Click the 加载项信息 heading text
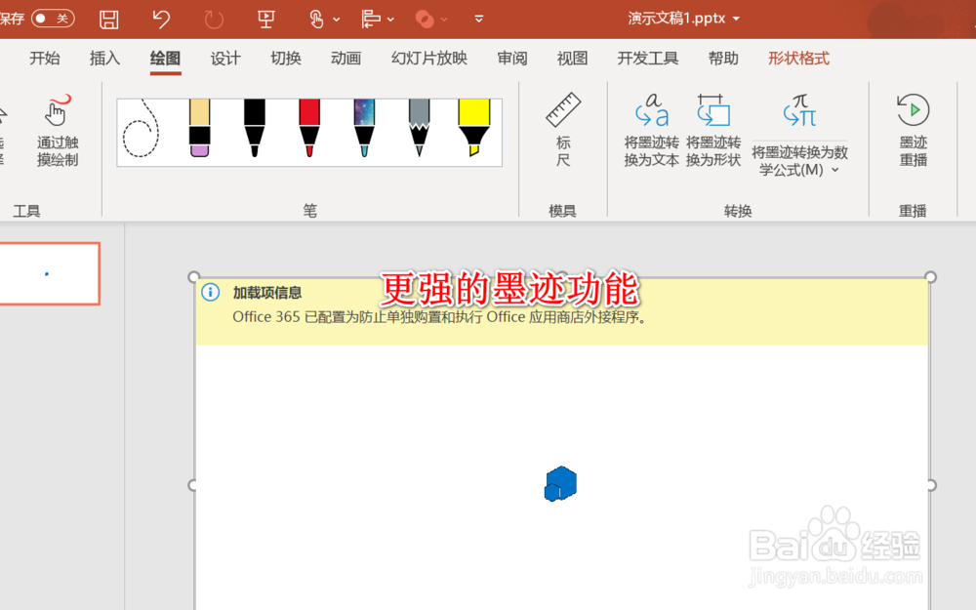This screenshot has height=610, width=976. [267, 293]
